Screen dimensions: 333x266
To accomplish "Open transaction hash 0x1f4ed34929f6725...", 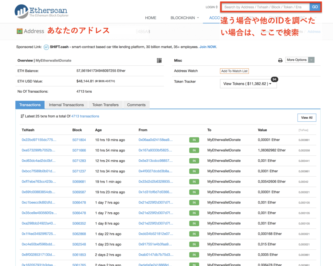I will point(39,234).
